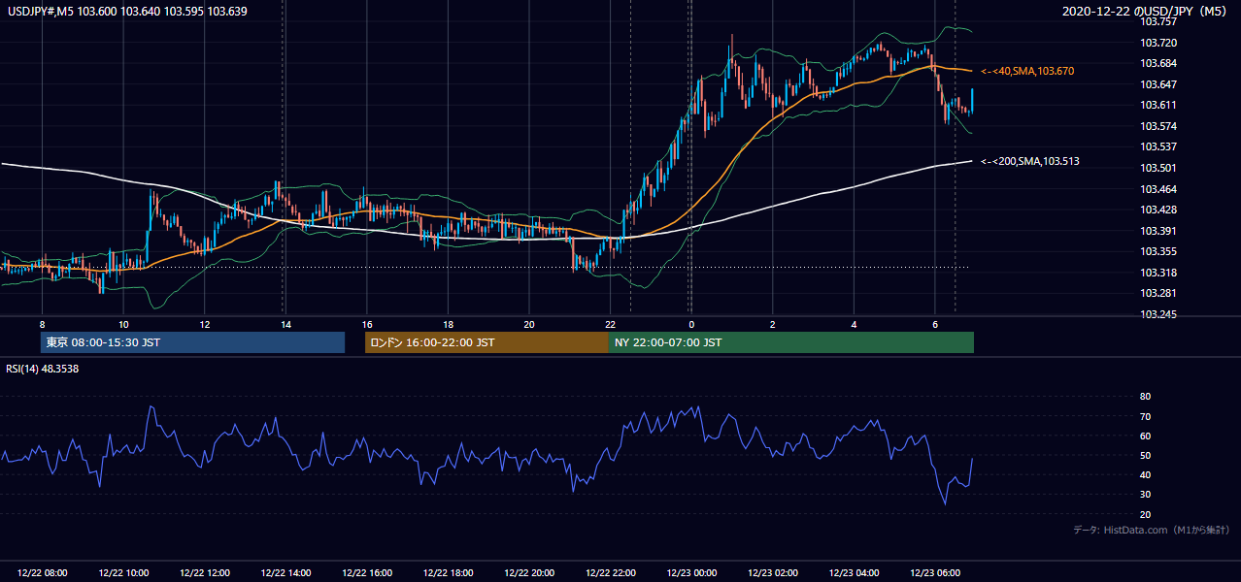Click price level 103.684 on the axis
The height and width of the screenshot is (582, 1241).
(x=1157, y=63)
